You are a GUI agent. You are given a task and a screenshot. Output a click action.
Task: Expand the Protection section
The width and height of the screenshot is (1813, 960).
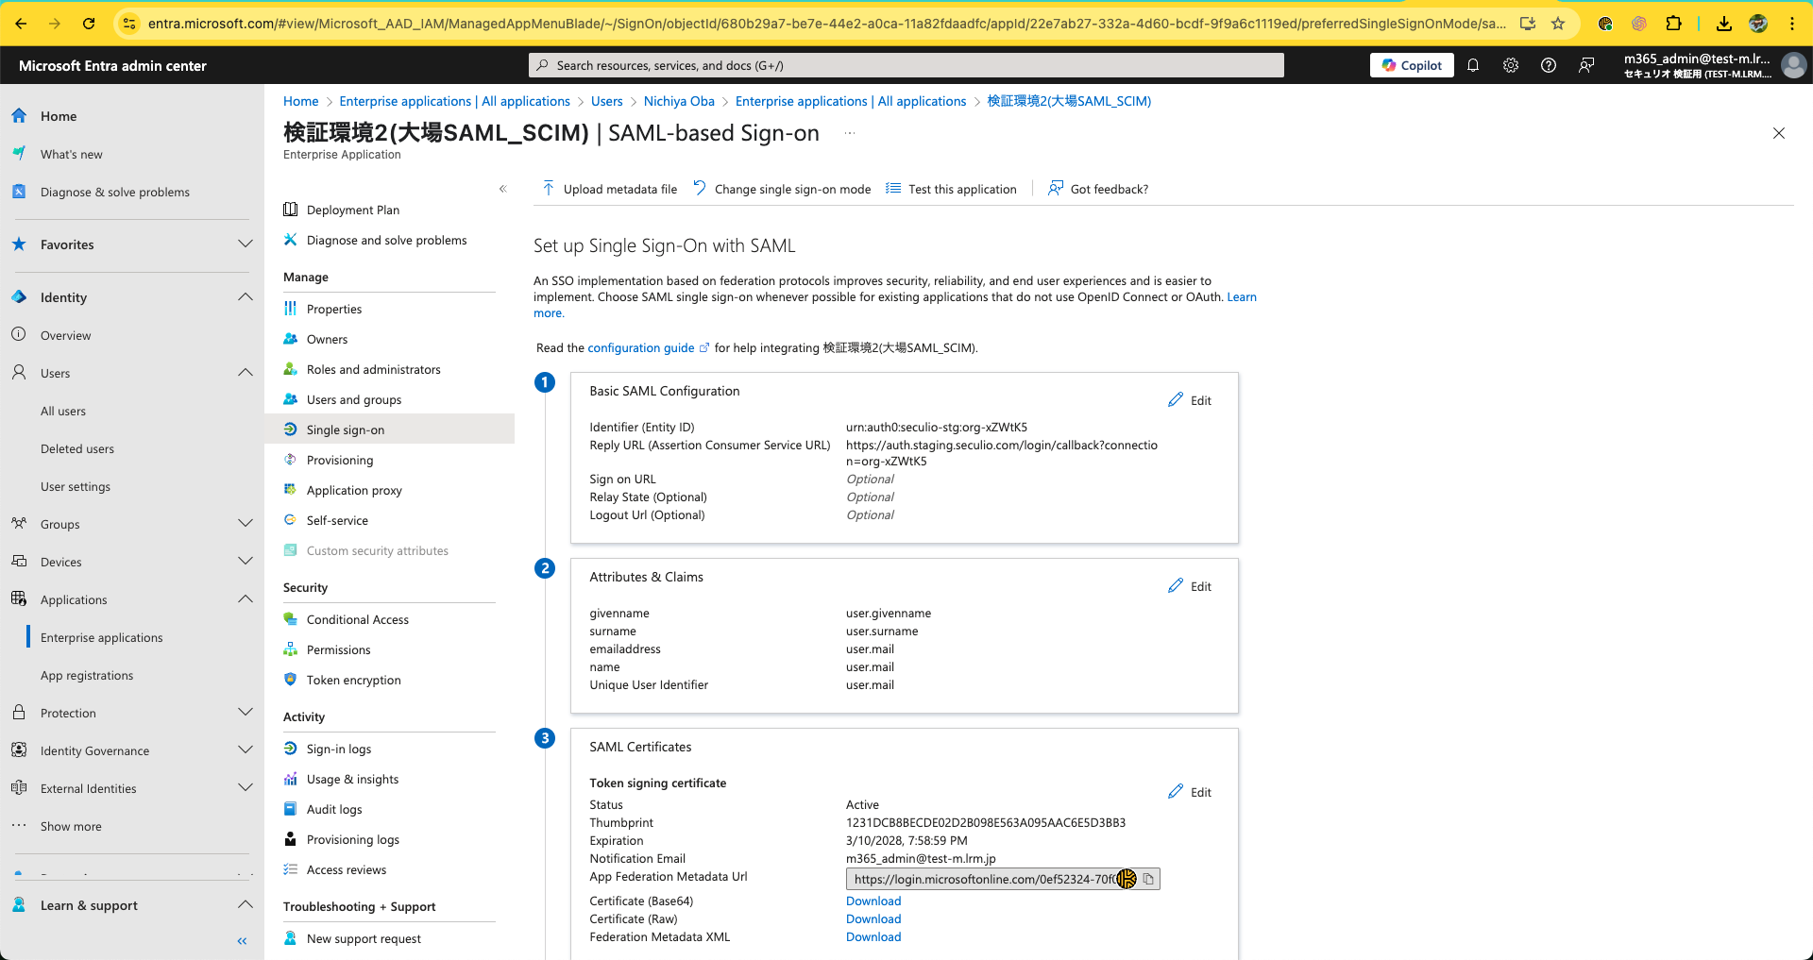[x=246, y=713]
